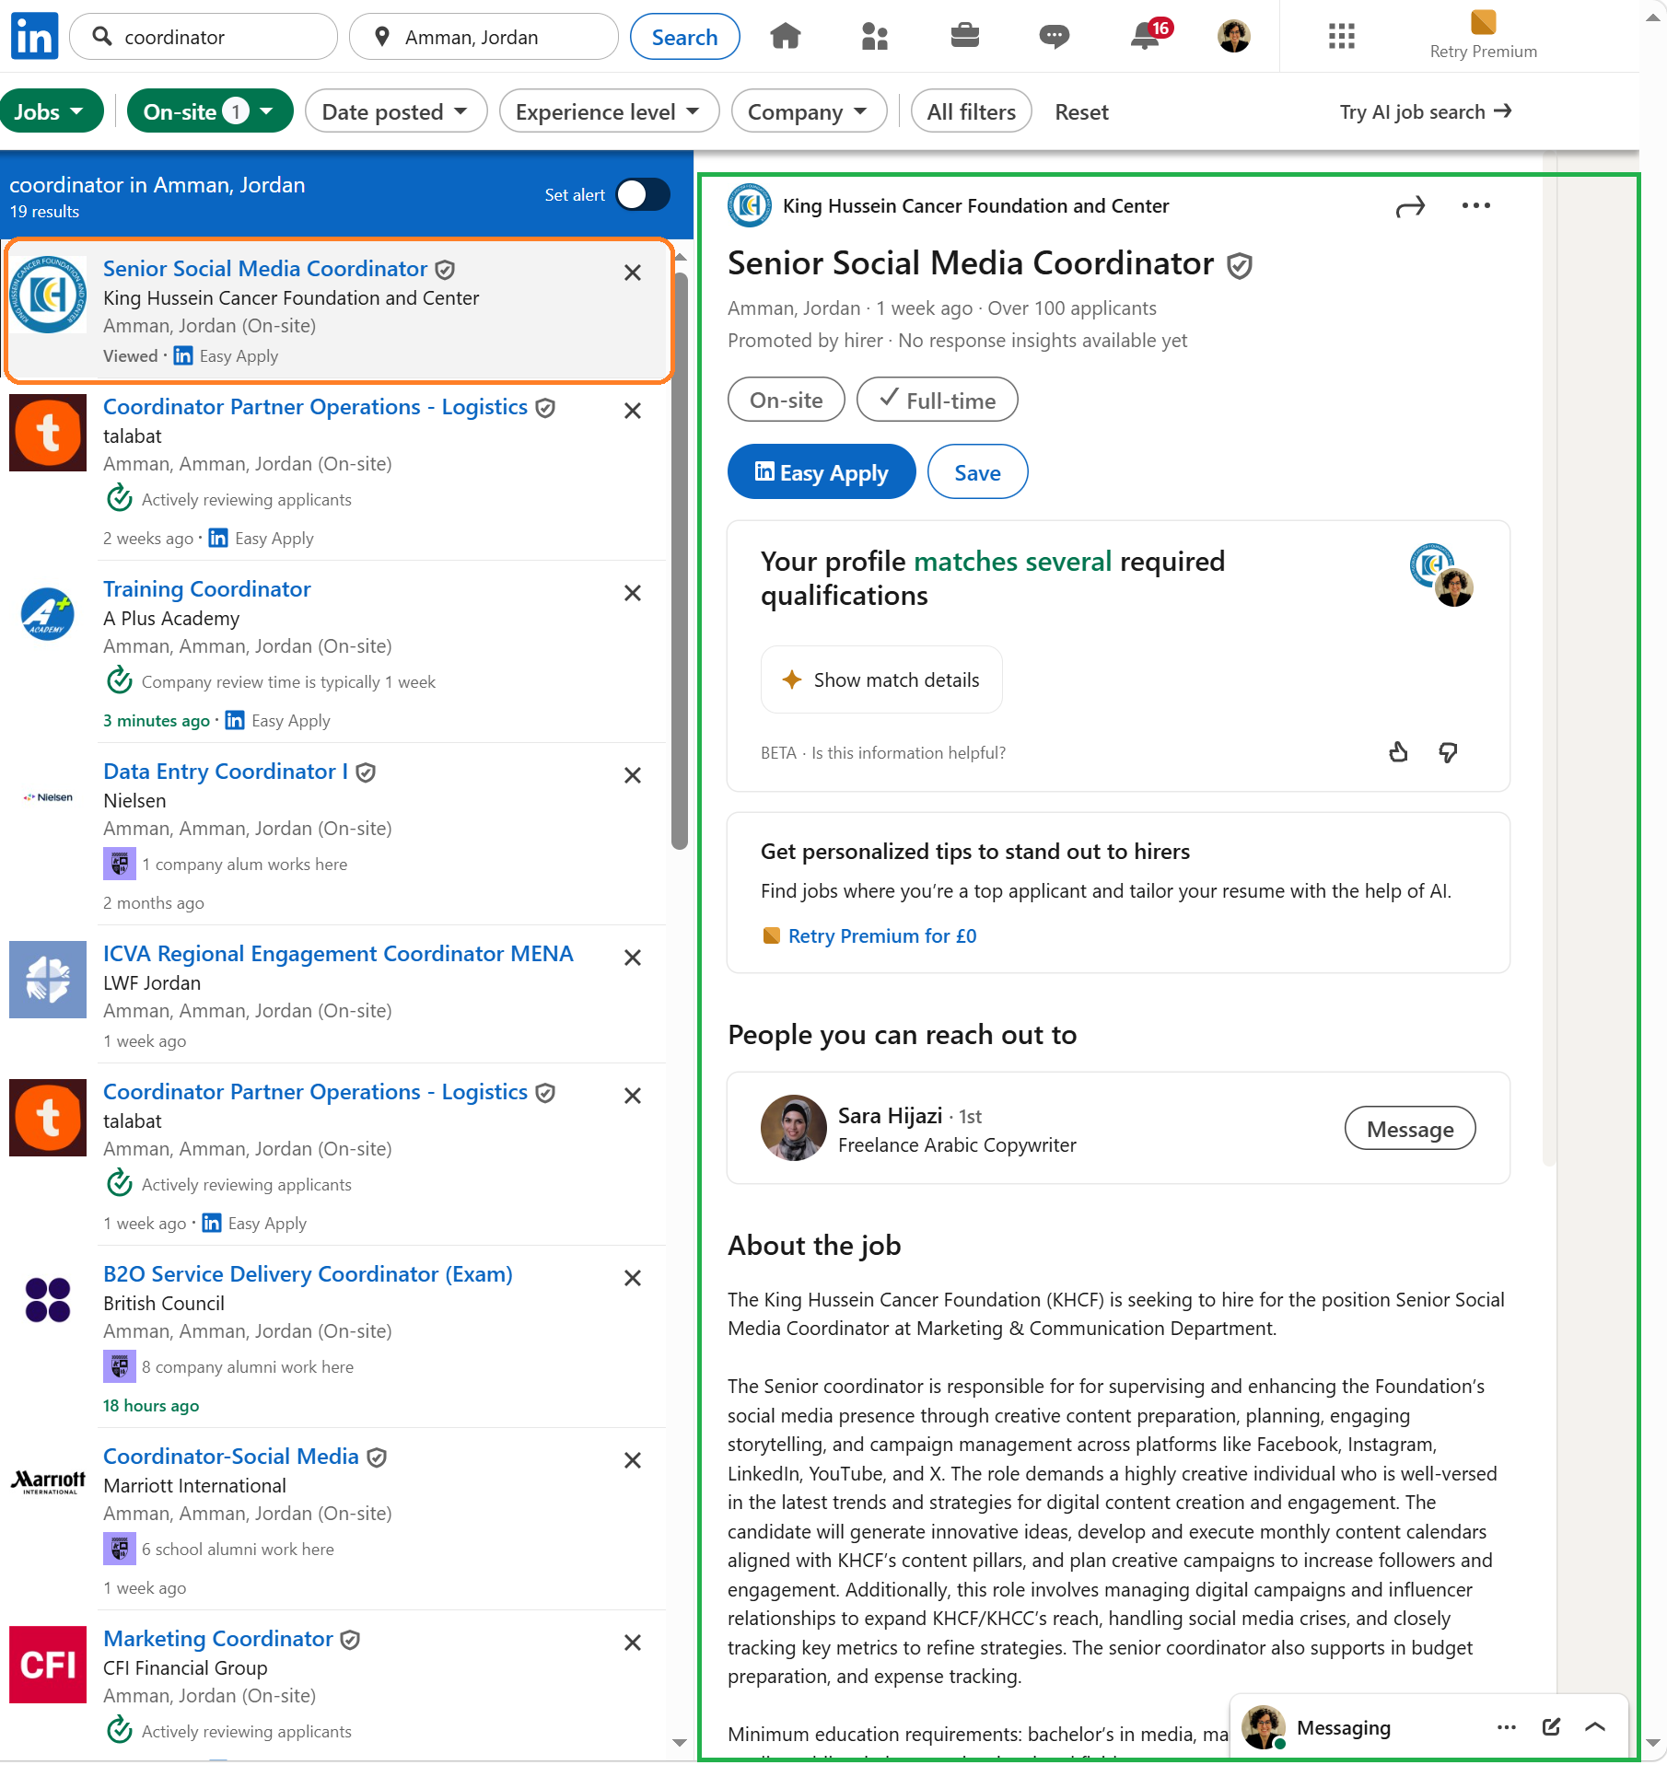
Task: Open the job's three-dot more options
Action: point(1475,205)
